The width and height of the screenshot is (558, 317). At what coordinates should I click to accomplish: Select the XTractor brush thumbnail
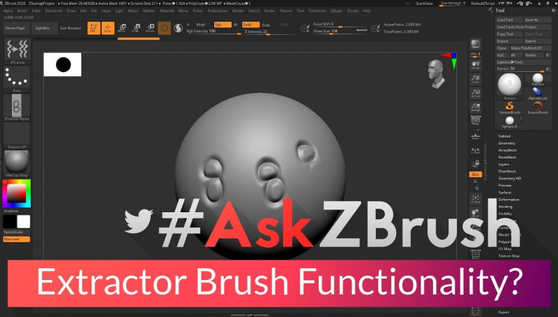coord(17,50)
